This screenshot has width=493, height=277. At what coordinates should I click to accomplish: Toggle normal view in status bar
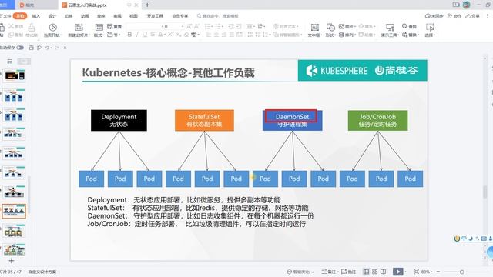[366, 272]
